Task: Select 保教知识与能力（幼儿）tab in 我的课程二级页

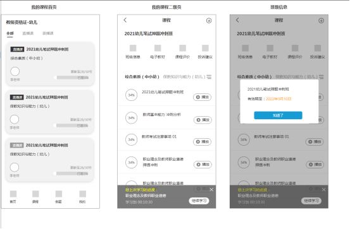Action: pos(184,77)
